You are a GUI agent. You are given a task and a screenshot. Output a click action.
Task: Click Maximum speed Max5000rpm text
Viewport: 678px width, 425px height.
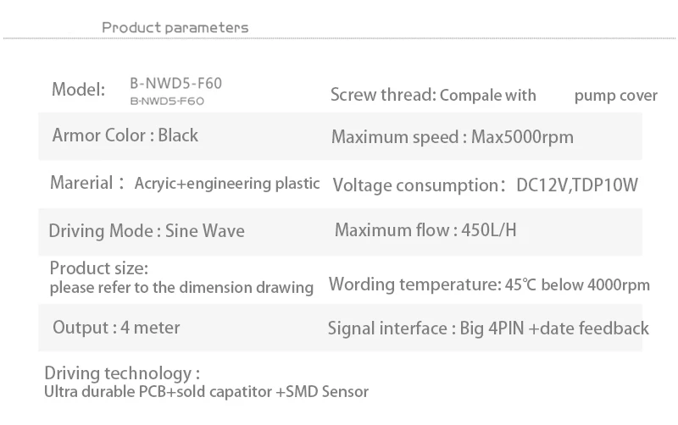coord(453,137)
